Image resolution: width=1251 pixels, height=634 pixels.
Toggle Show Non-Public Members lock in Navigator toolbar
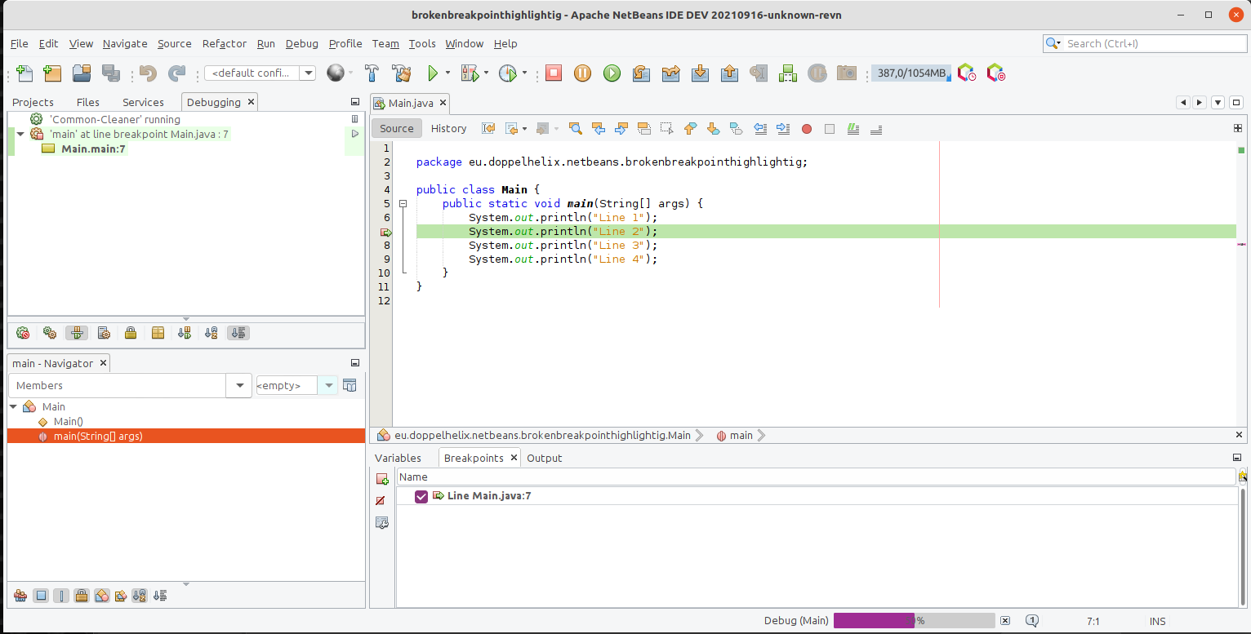tap(82, 596)
